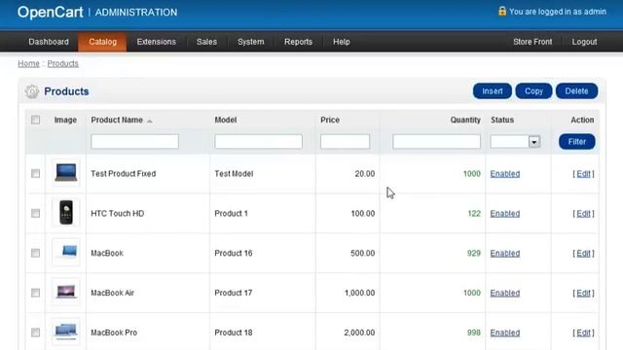Edit the MacBook product

point(583,253)
